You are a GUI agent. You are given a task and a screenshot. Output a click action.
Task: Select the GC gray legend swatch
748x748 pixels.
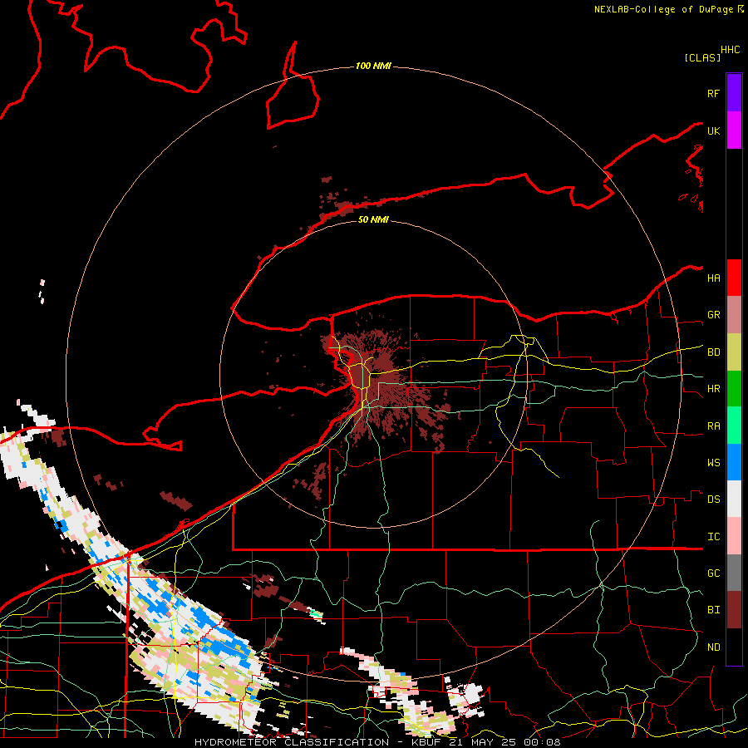coord(734,573)
